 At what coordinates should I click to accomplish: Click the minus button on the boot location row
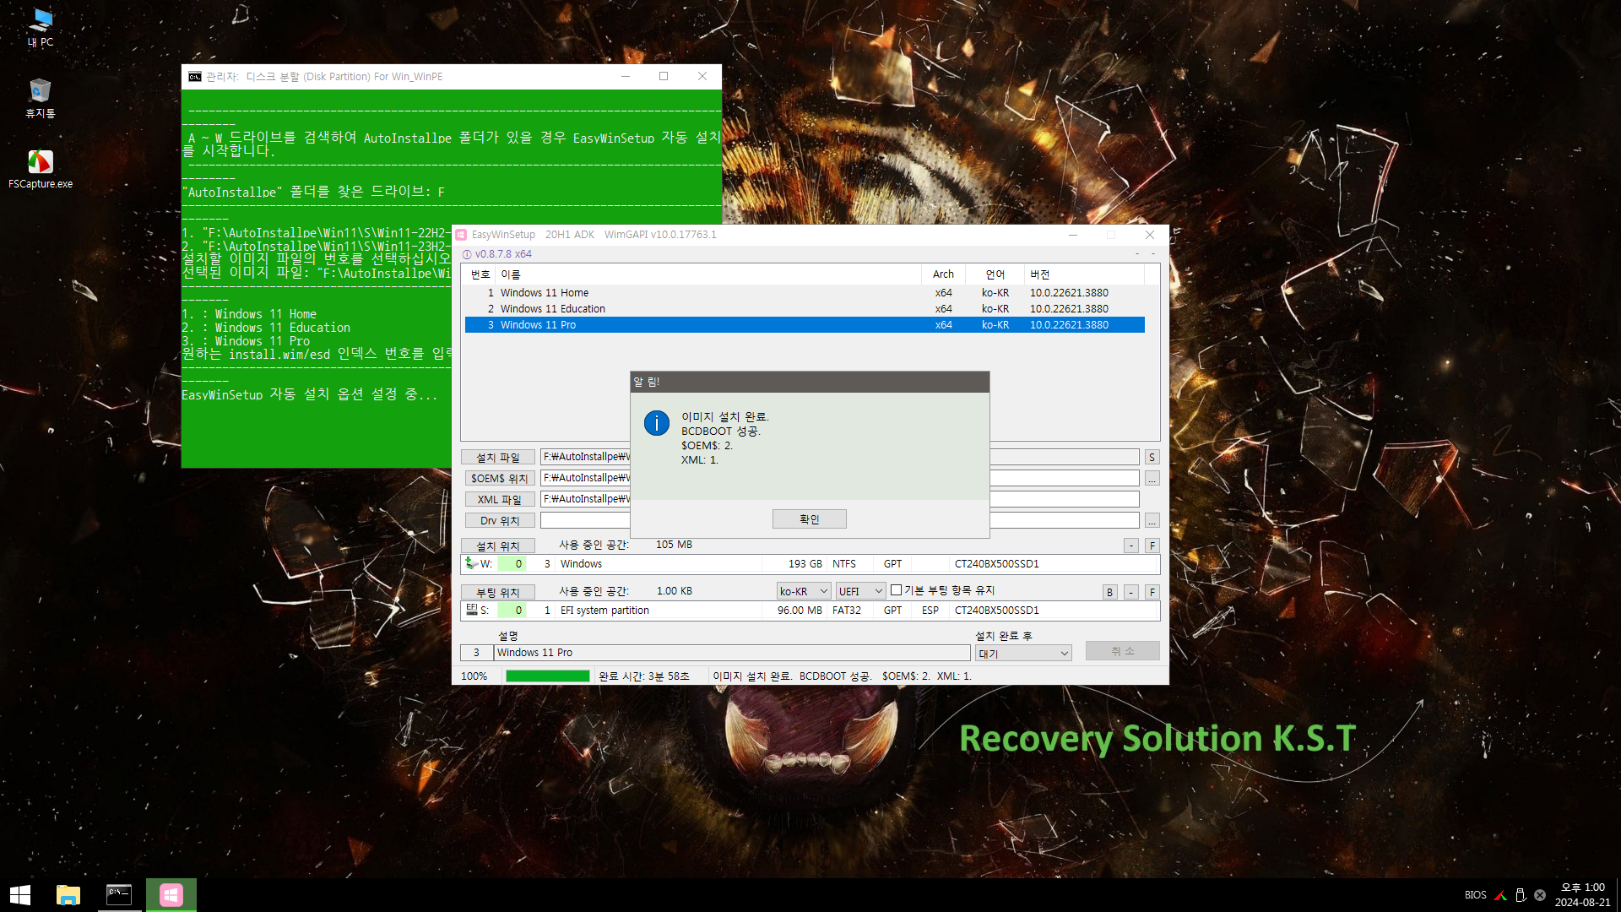click(x=1131, y=593)
